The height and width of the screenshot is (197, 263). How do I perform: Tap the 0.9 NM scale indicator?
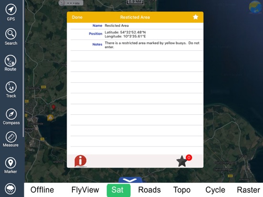[135, 2]
